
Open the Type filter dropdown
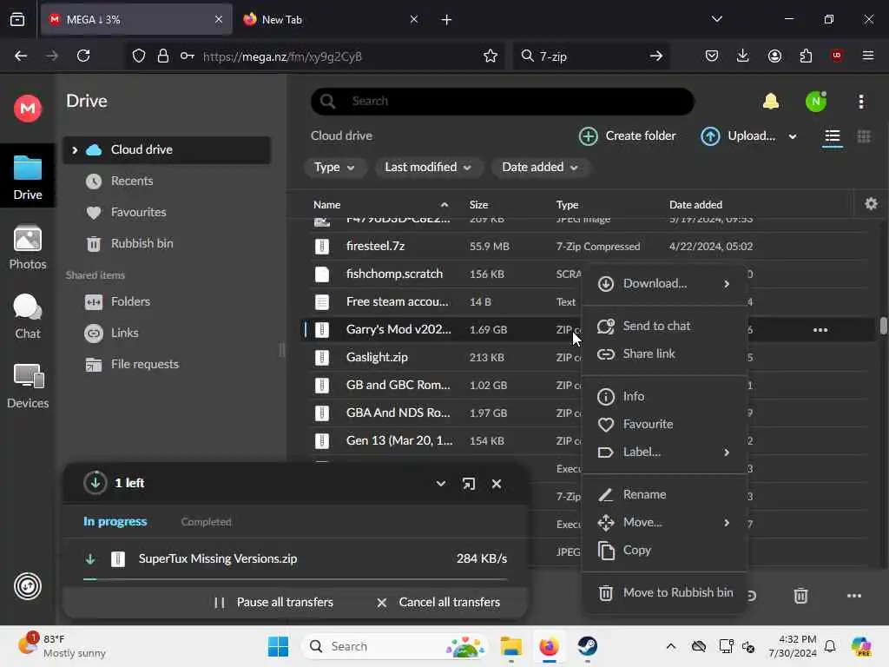click(x=334, y=168)
